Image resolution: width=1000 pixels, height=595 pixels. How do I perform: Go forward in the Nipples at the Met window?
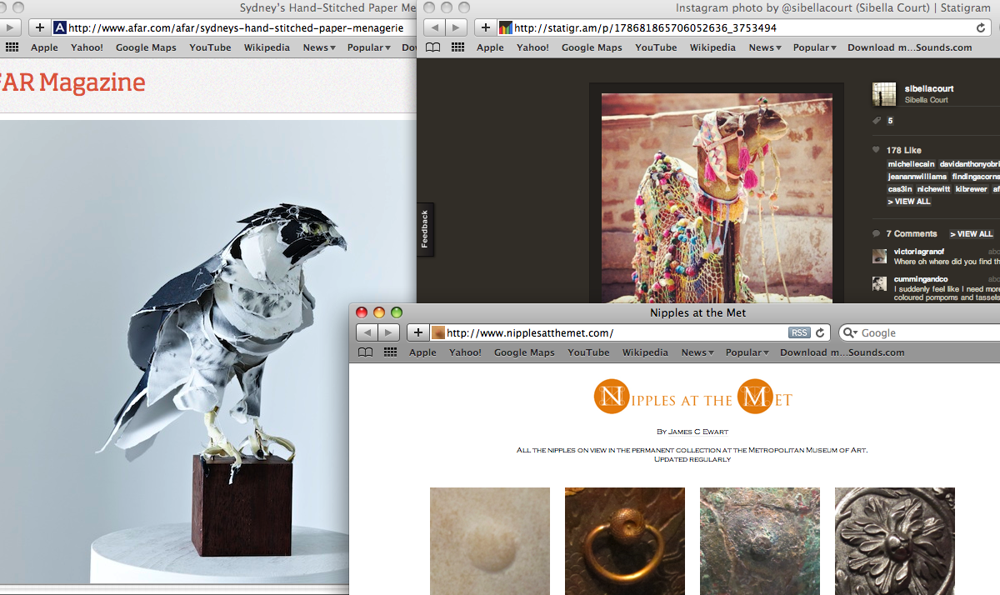pos(389,332)
